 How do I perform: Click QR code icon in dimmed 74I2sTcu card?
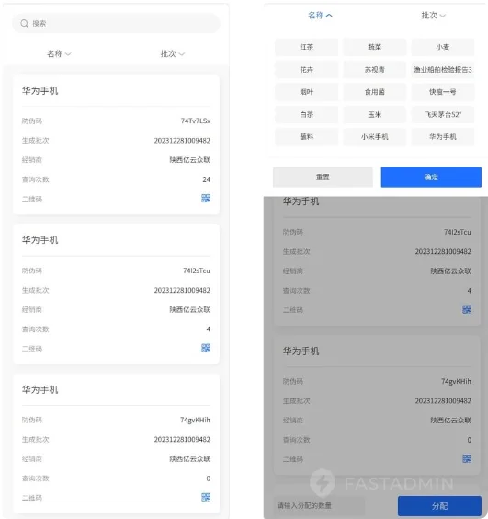click(x=467, y=309)
